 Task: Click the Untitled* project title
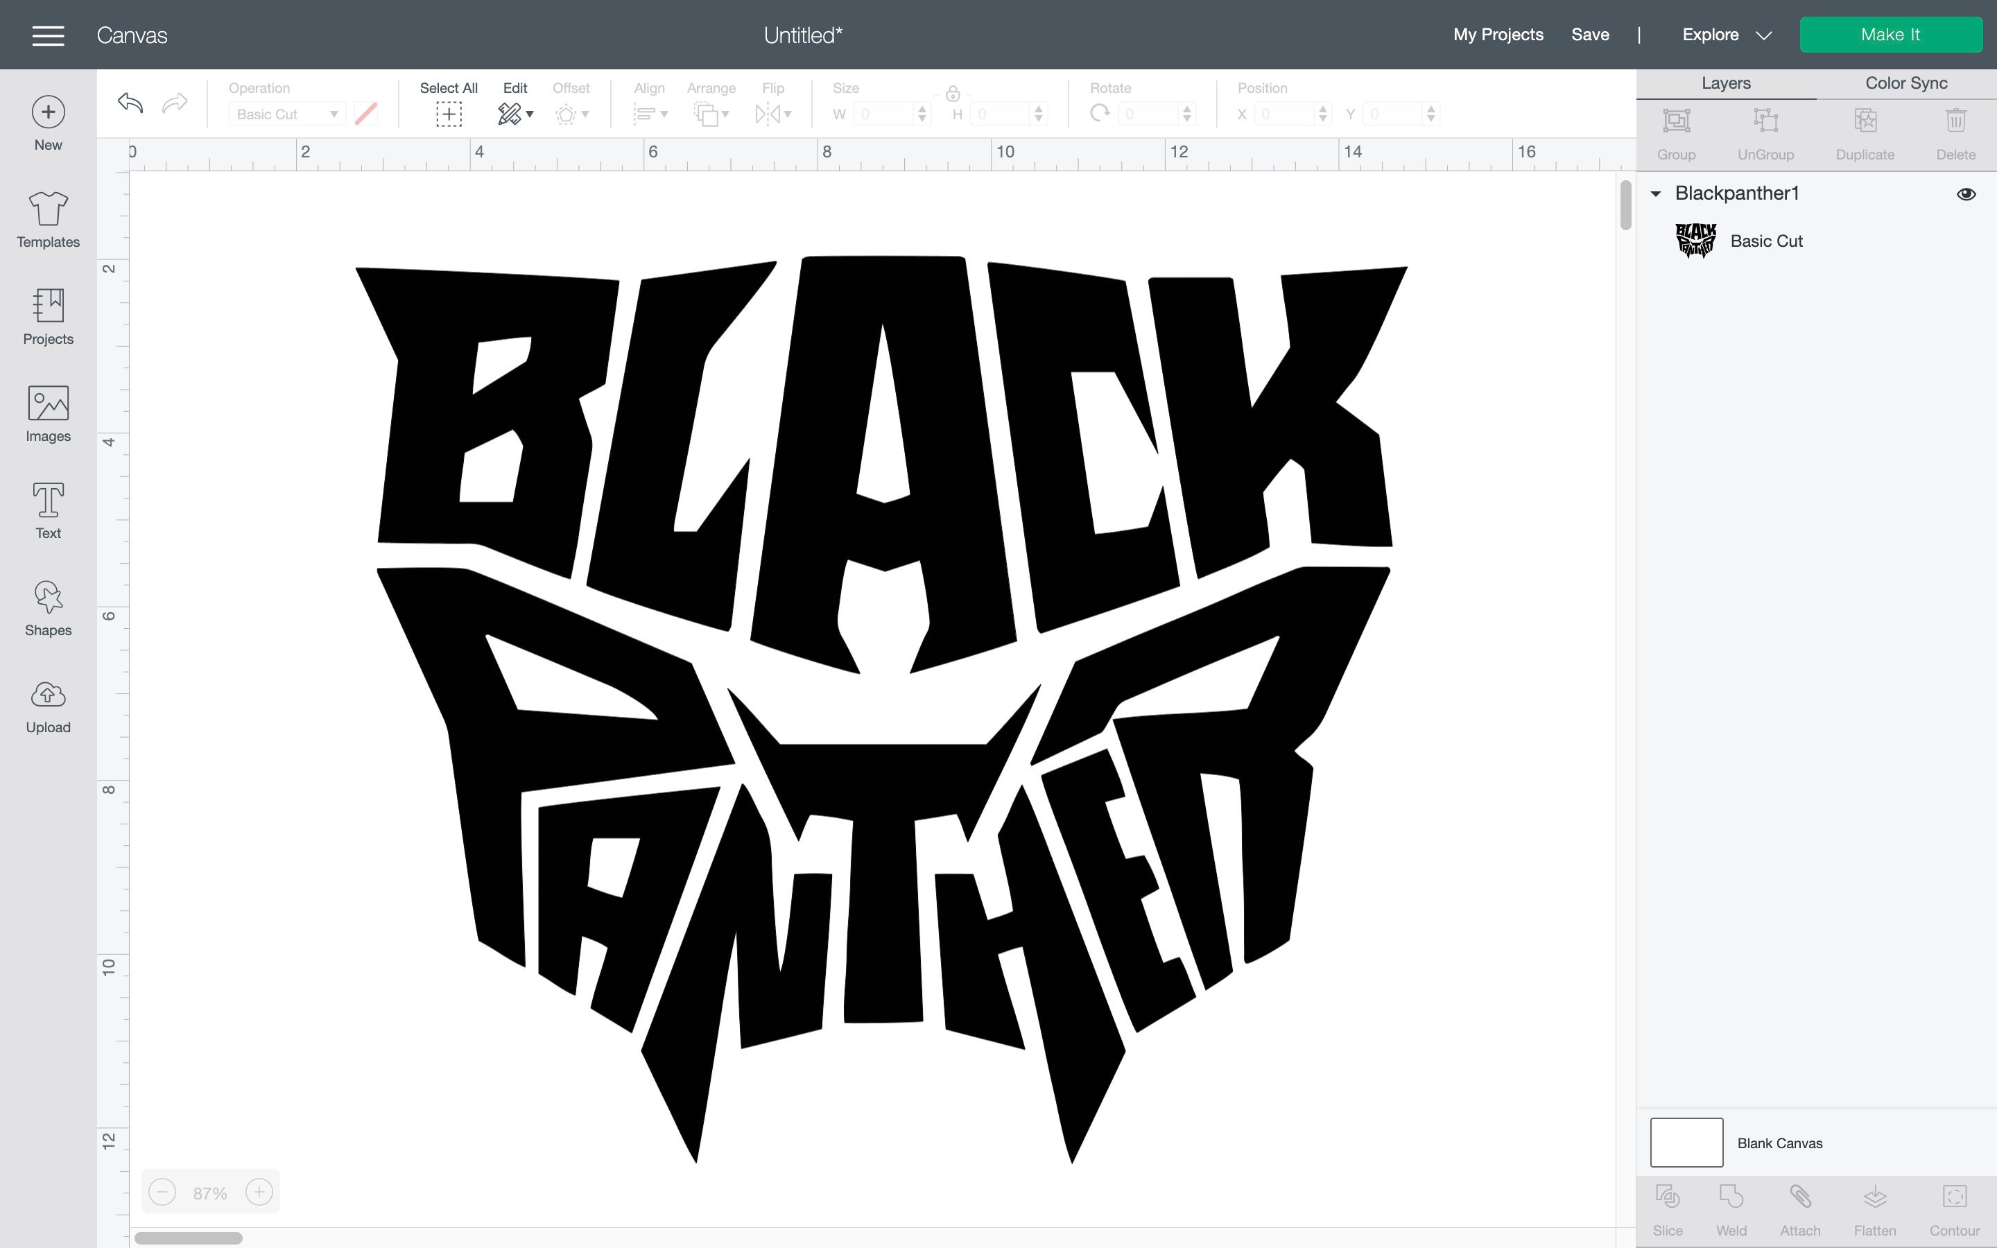pyautogui.click(x=803, y=35)
